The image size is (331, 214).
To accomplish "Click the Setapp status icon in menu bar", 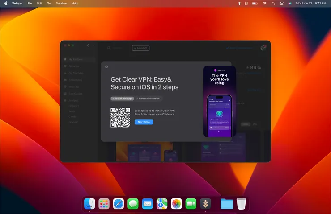I will pos(246,4).
